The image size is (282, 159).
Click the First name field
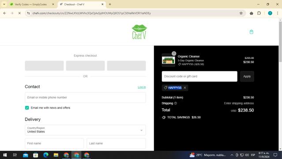(54, 143)
